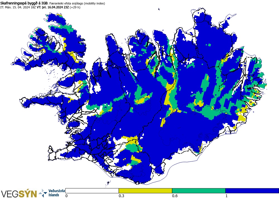Select the white 0–0.3 legend color
This screenshot has width=279, height=198.
92,191
